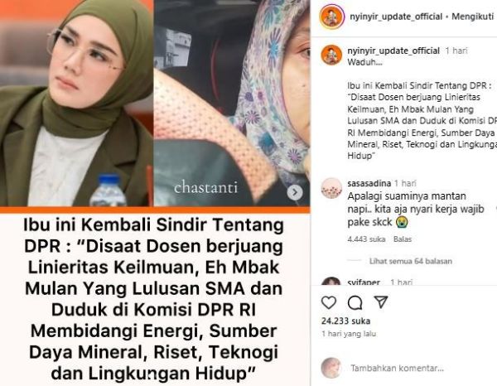Go to the next carousel image arrow
The image size is (497, 386).
tap(295, 192)
